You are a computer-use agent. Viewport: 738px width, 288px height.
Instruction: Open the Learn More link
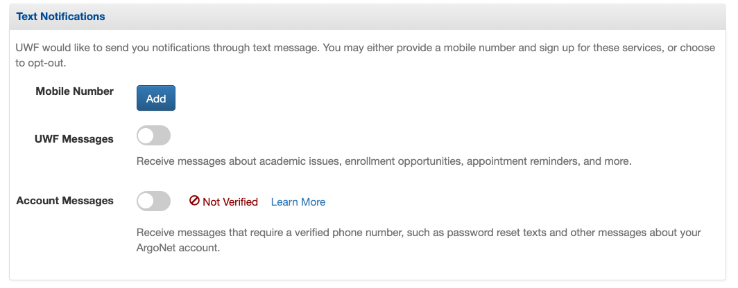[x=298, y=202]
